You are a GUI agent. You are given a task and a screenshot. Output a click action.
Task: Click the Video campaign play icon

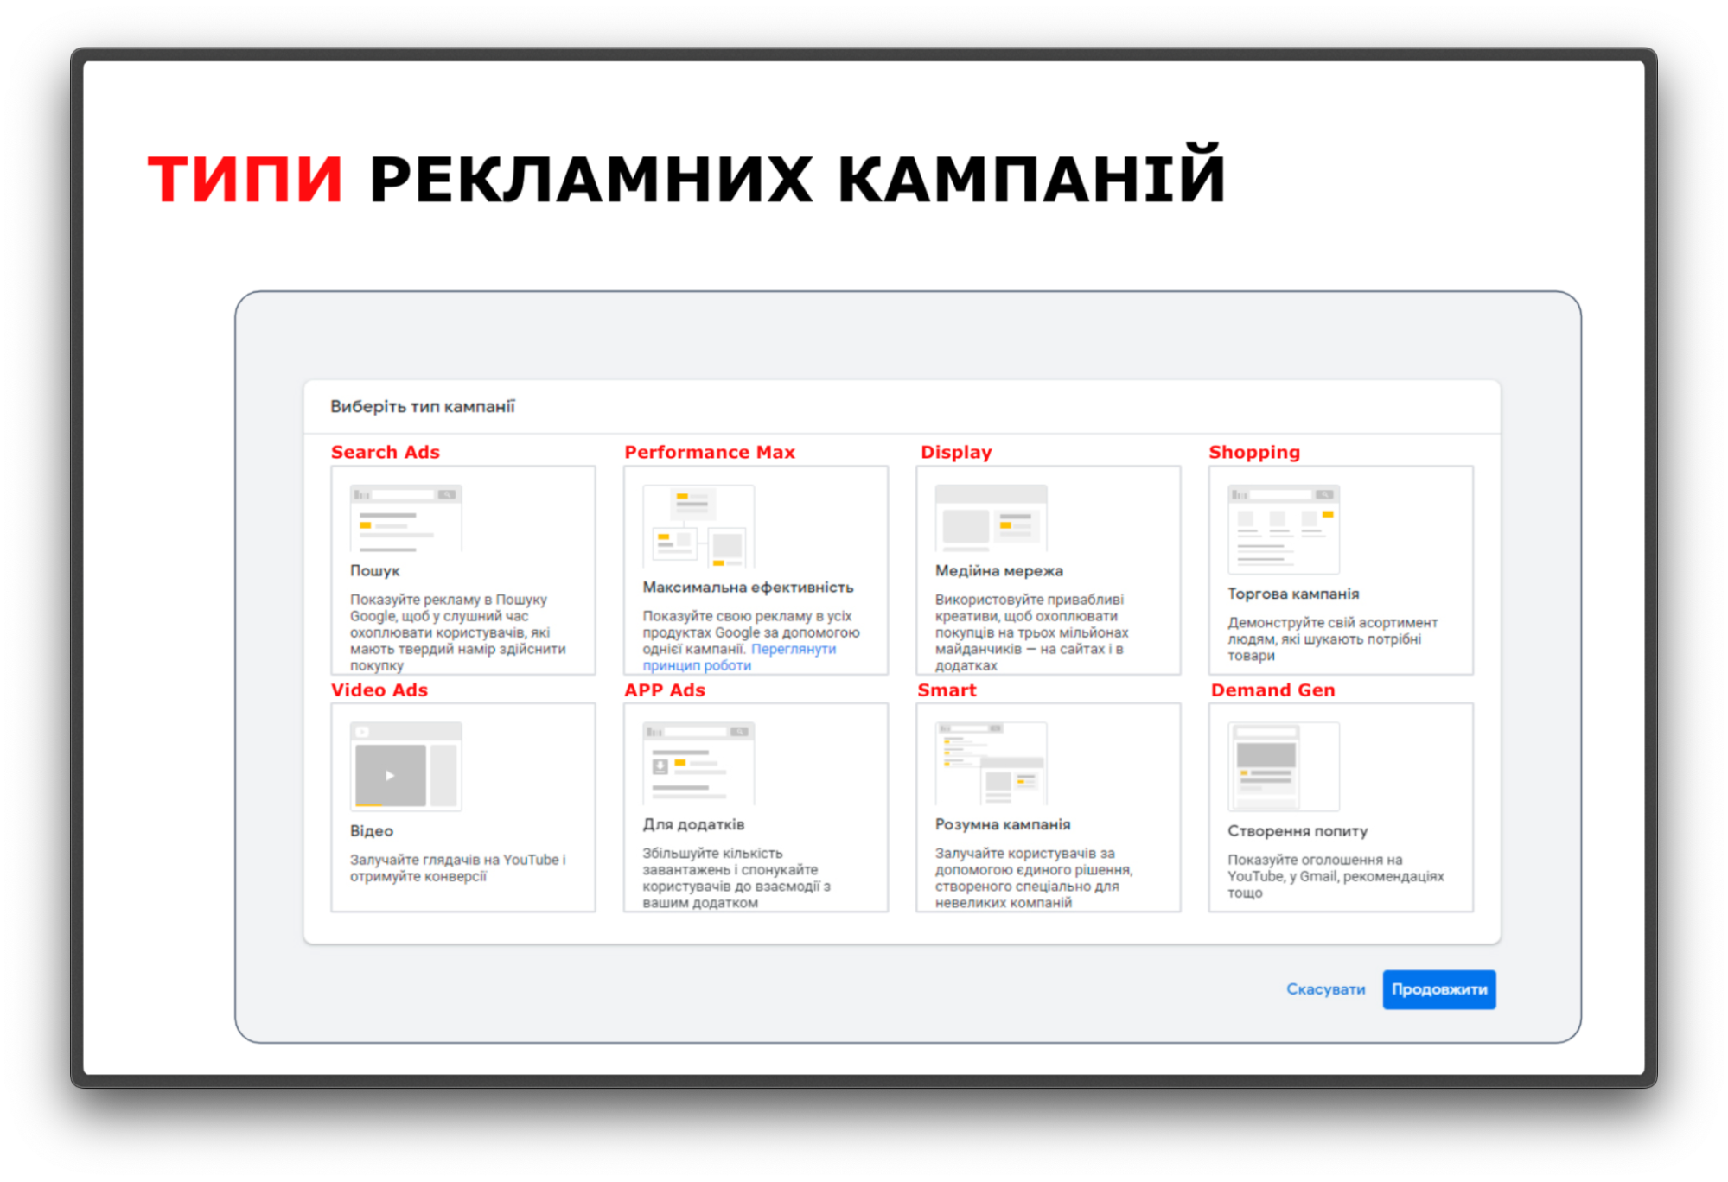391,775
